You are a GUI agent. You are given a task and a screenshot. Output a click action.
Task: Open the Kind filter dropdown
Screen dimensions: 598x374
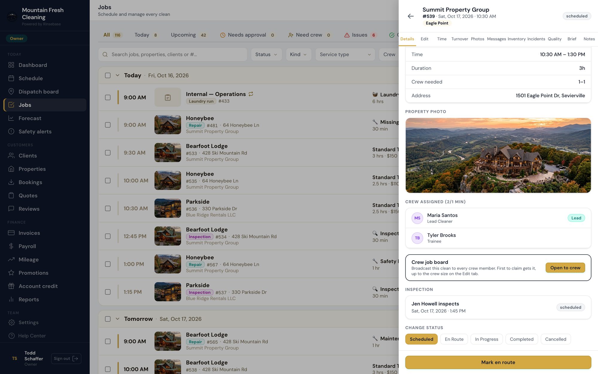(x=298, y=54)
